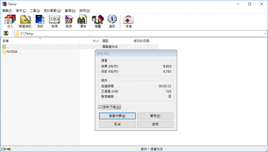Click the 檔案資料夾 type cell
The height and width of the screenshot is (152, 268).
(x=110, y=47)
